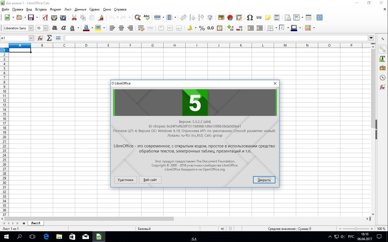Open sidebar Functions panel
Viewport: 388px width, 242px height.
click(x=383, y=87)
